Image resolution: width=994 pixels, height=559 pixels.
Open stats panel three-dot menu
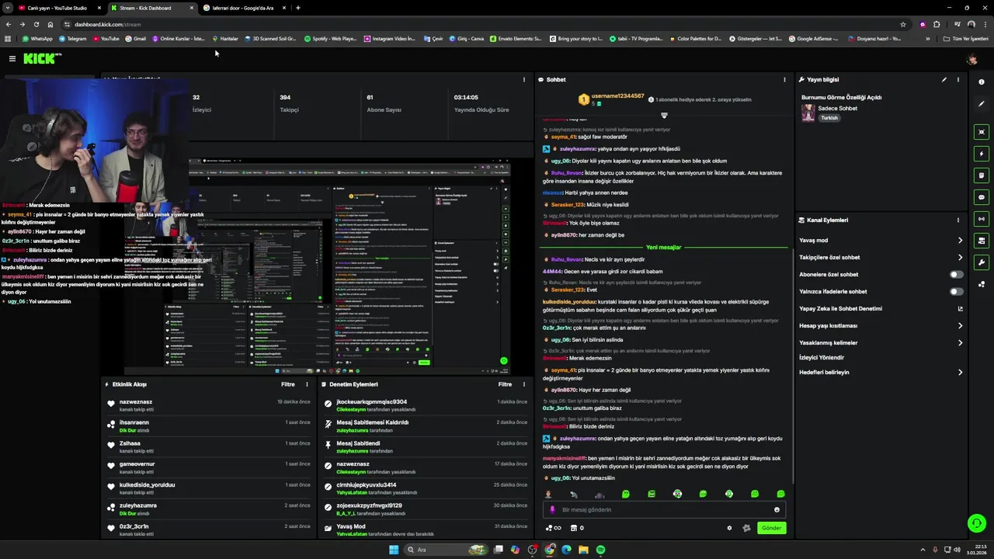[x=524, y=79]
